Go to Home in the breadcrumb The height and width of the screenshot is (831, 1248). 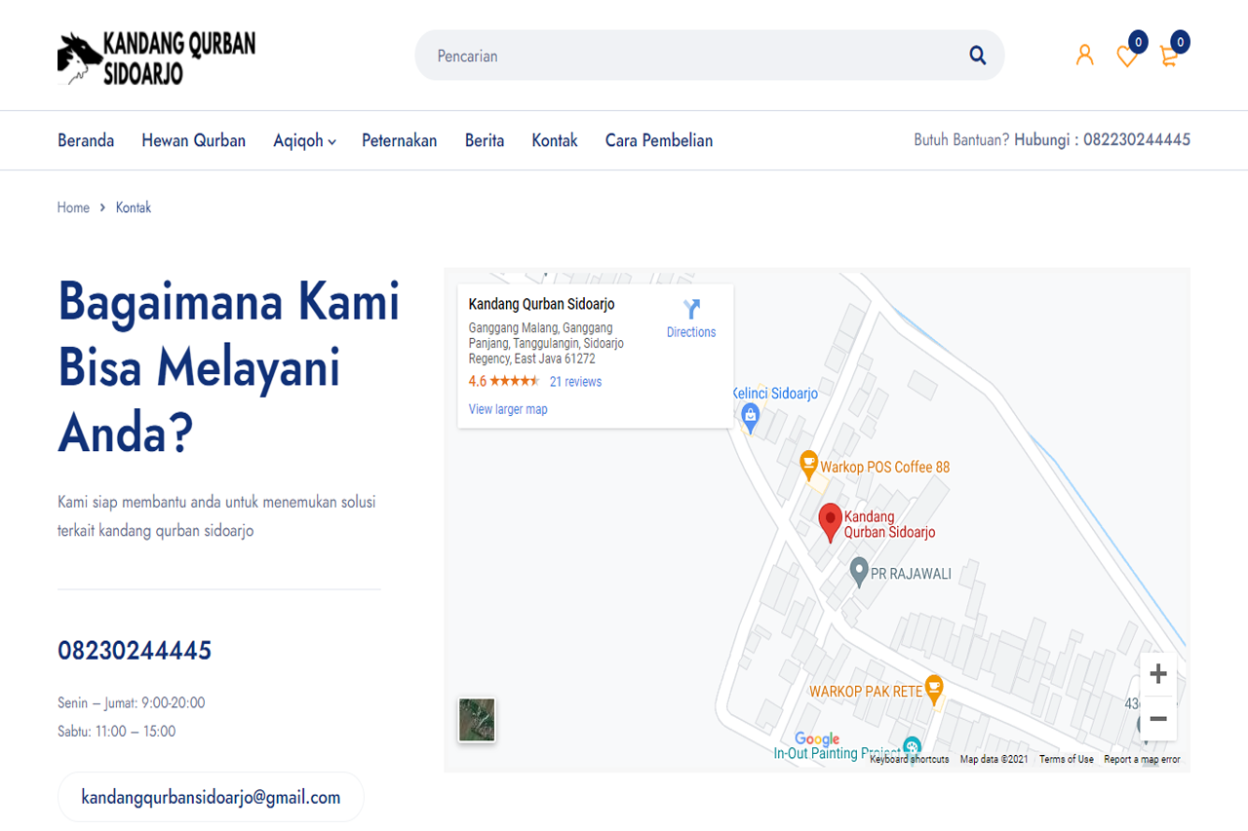[73, 208]
